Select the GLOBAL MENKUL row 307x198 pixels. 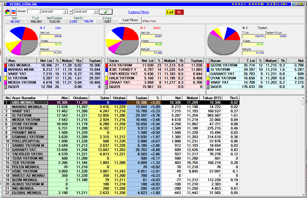121,193
